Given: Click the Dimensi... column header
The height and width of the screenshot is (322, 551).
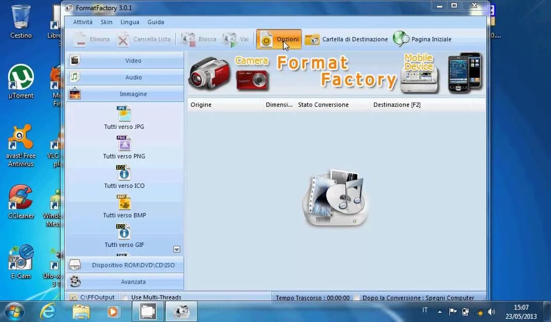Looking at the screenshot, I should [x=279, y=105].
